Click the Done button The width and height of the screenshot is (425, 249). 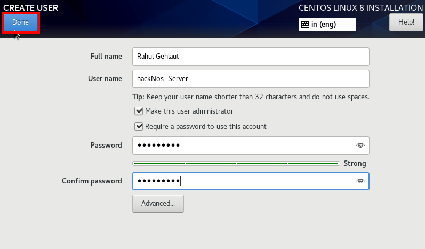click(21, 22)
